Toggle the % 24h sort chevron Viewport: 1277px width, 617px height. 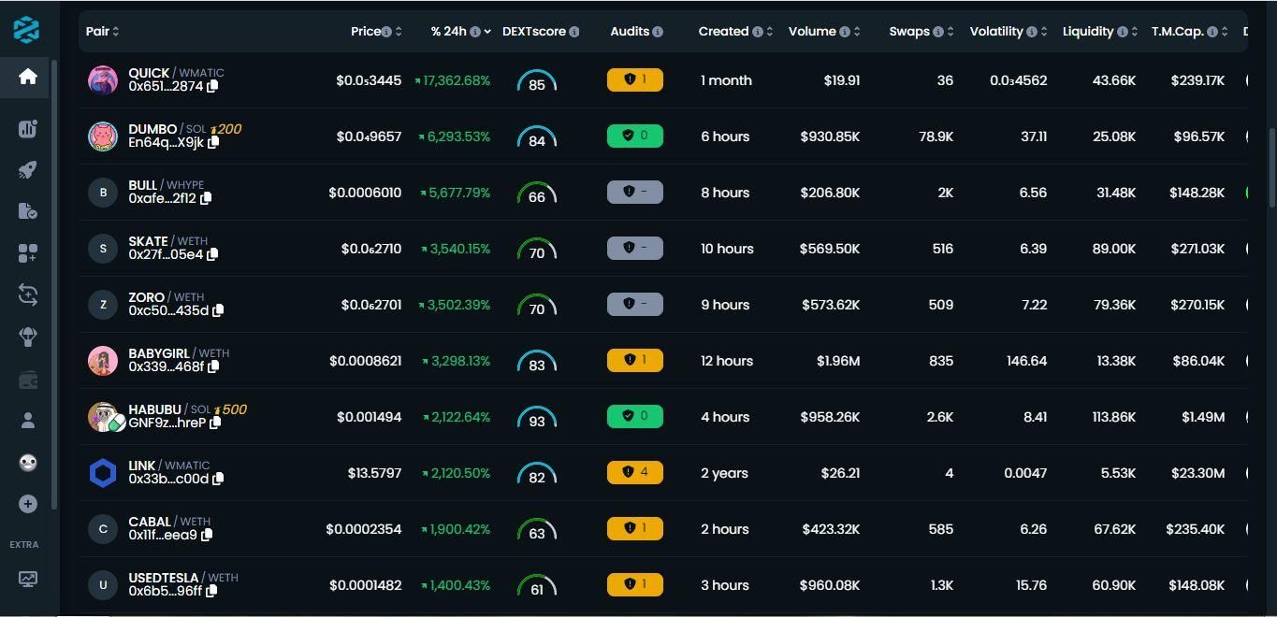pos(487,32)
